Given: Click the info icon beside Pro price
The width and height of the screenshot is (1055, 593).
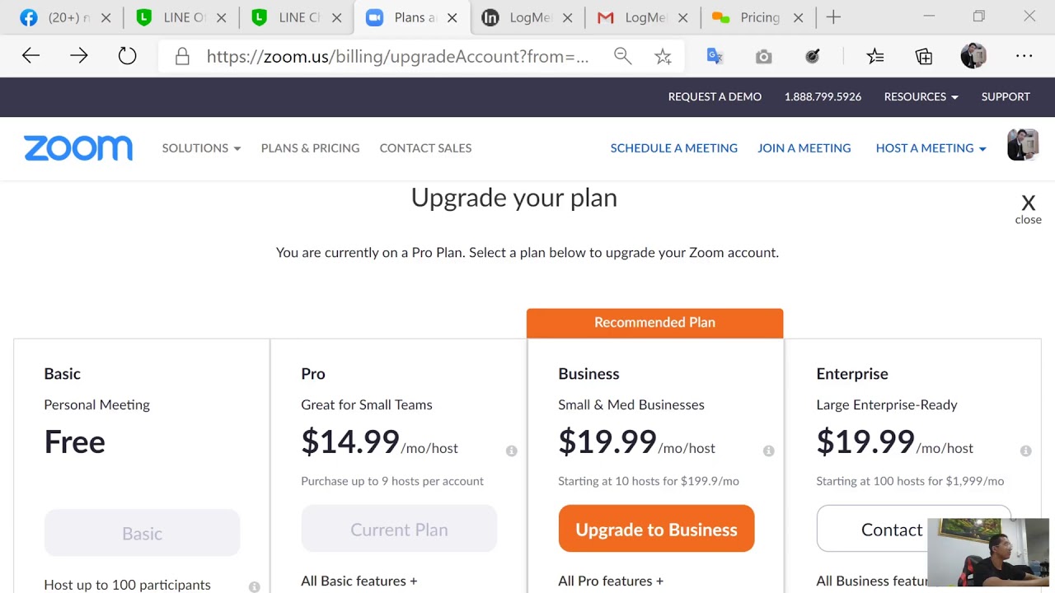Looking at the screenshot, I should (511, 451).
